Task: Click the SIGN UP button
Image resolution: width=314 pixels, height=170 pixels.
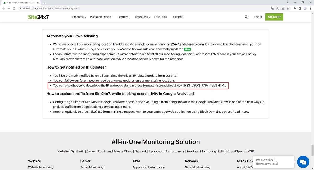Action: coord(274,17)
